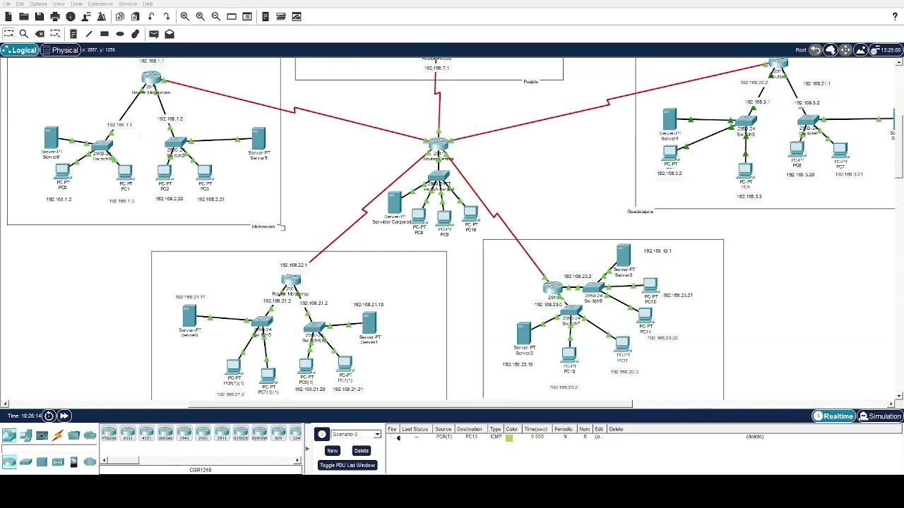Image resolution: width=904 pixels, height=508 pixels.
Task: Click Toggle PDU List Window button
Action: (x=347, y=465)
